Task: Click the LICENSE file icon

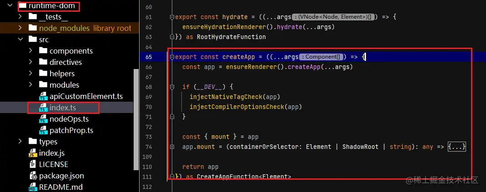Action: [x=33, y=164]
